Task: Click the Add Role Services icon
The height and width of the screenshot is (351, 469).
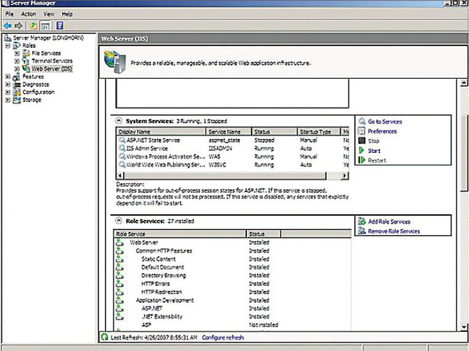Action: click(362, 222)
